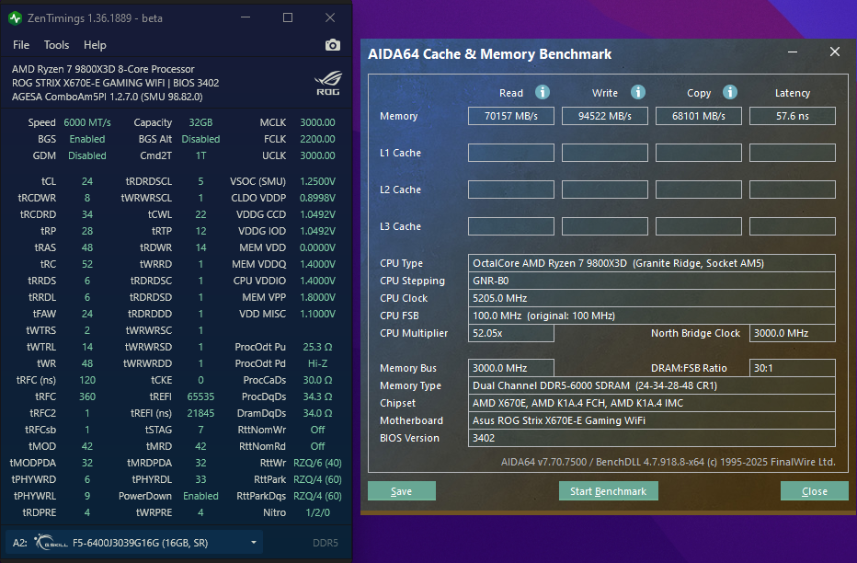Close AIDA64 window with X button

click(x=835, y=52)
